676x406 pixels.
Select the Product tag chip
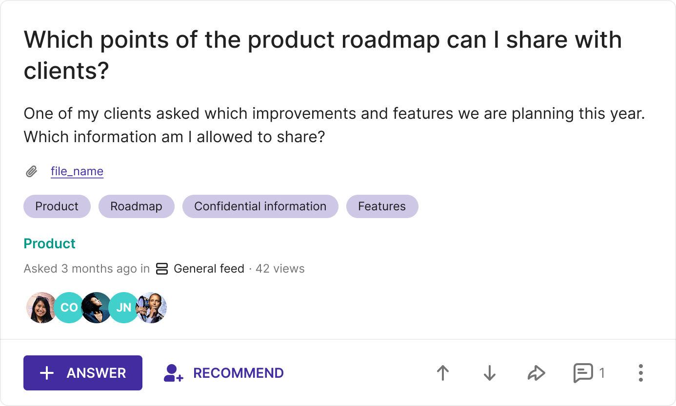[57, 206]
